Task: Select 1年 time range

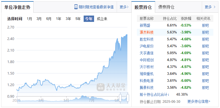Action: 58,19
